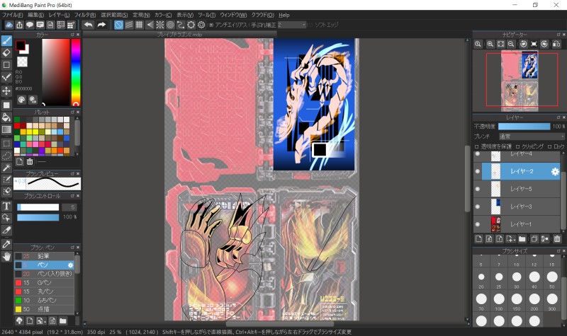
Task: Click the black foreground color swatch
Action: 21,45
